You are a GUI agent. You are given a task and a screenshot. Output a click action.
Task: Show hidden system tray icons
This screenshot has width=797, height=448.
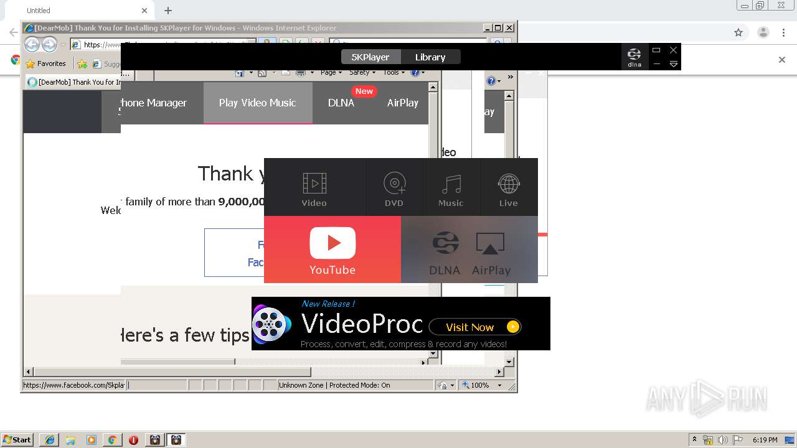pos(694,440)
